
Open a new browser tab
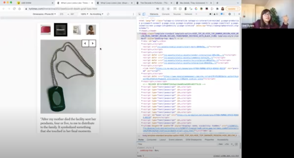(217, 3)
